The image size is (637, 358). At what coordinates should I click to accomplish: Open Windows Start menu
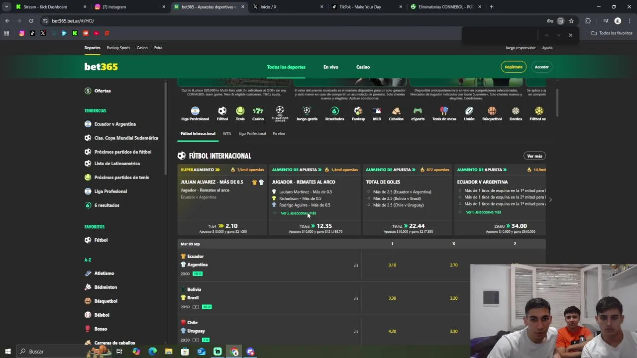8,352
